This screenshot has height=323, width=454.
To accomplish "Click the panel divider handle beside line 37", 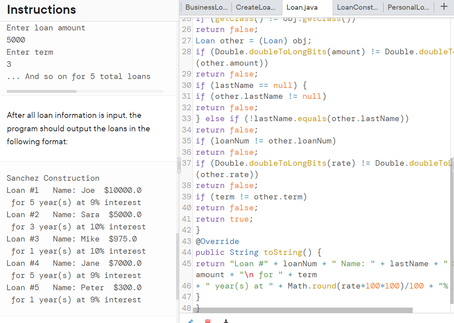I will [179, 165].
